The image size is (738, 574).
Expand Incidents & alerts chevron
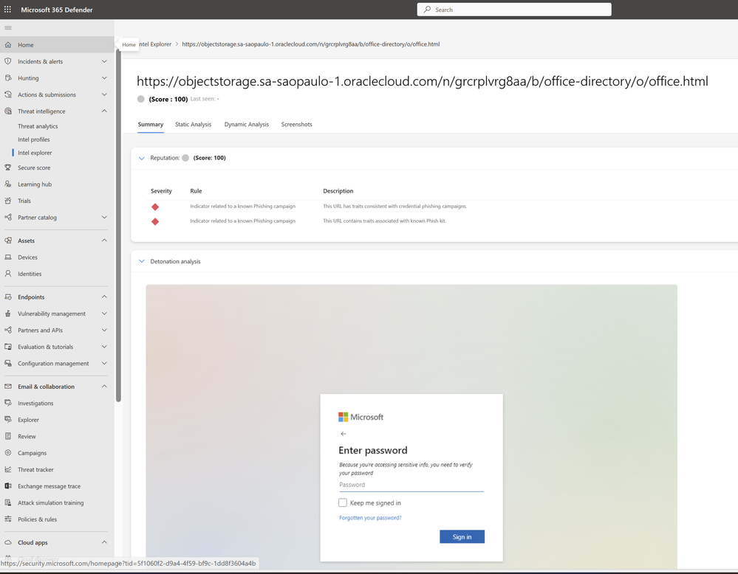pyautogui.click(x=104, y=61)
